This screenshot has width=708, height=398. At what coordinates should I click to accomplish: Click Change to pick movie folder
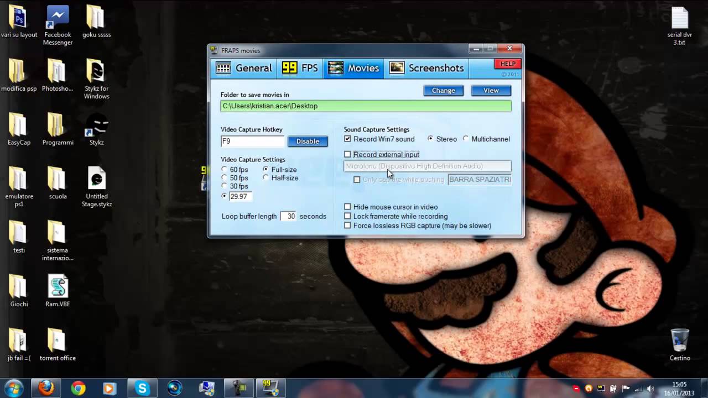pos(444,91)
